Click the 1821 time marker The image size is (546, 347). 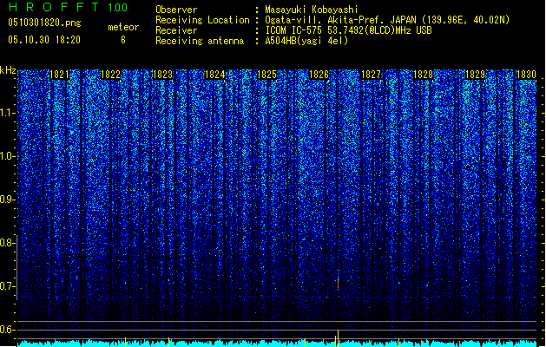click(x=59, y=75)
